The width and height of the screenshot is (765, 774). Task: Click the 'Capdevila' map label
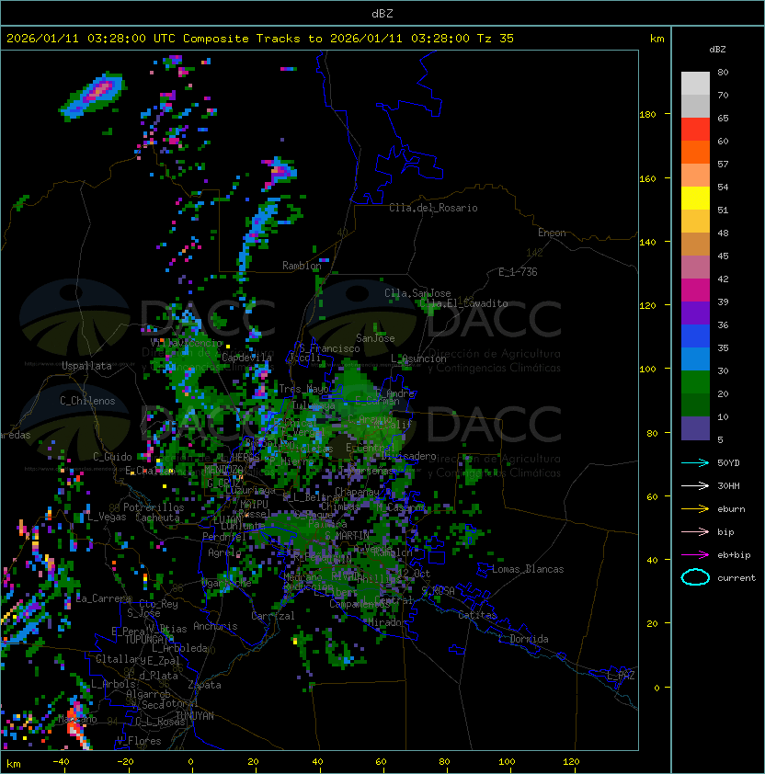[246, 358]
